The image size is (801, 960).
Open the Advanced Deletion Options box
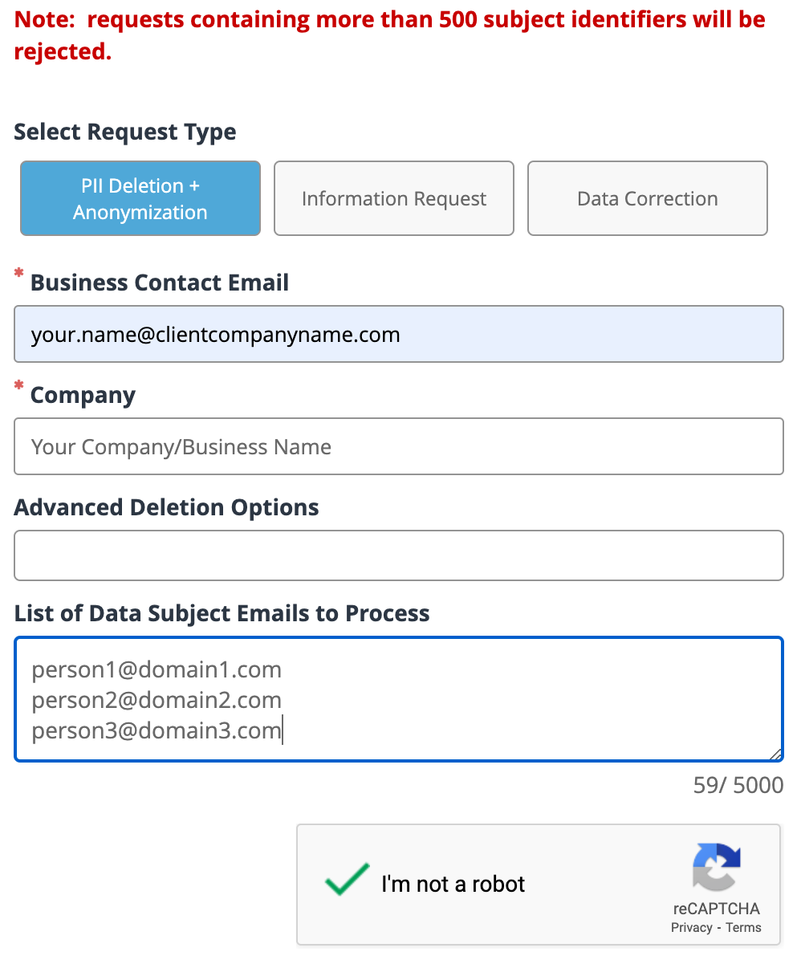click(x=399, y=555)
